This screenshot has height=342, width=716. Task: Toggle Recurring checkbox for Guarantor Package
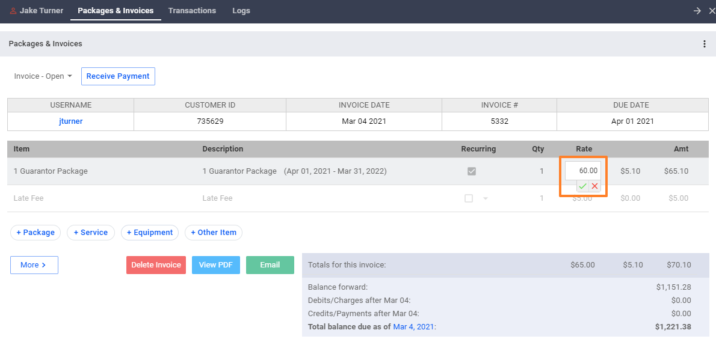tap(472, 171)
